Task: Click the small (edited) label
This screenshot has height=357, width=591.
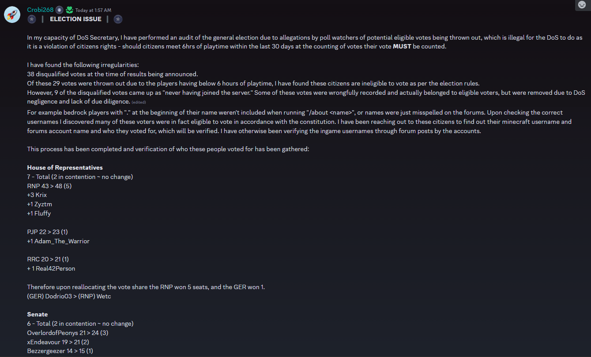Action: [x=139, y=102]
